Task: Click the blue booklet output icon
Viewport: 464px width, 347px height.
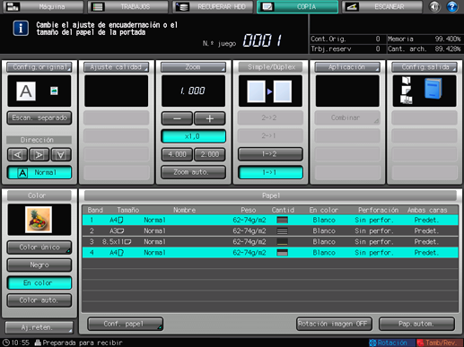Action: [x=433, y=88]
